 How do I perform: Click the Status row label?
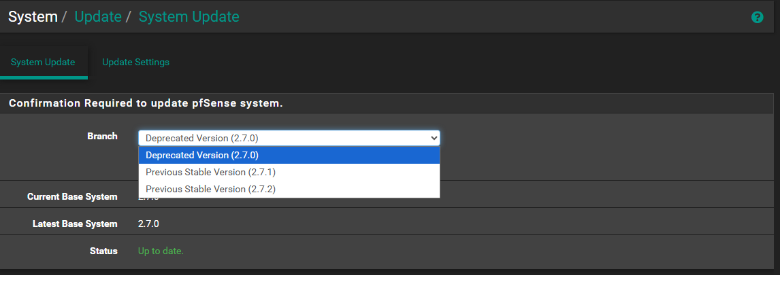point(103,251)
